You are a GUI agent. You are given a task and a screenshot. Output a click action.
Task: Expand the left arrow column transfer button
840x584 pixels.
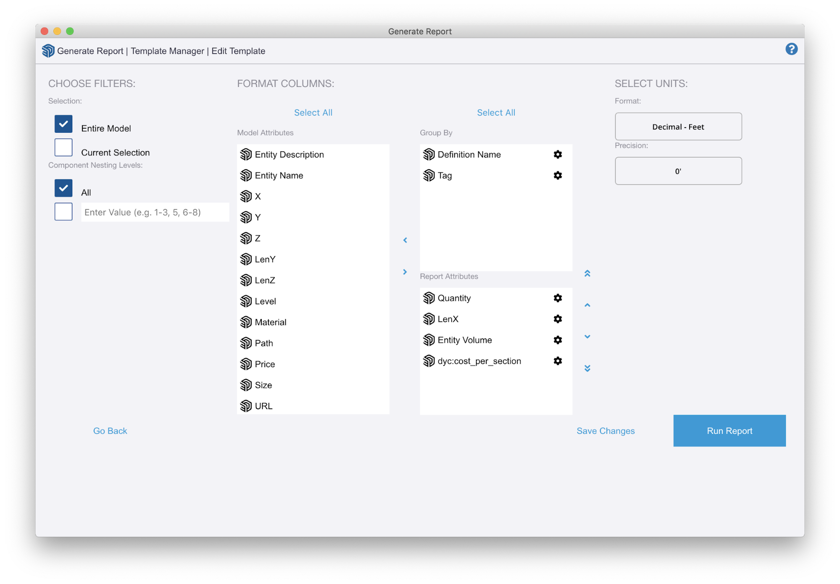pyautogui.click(x=404, y=239)
